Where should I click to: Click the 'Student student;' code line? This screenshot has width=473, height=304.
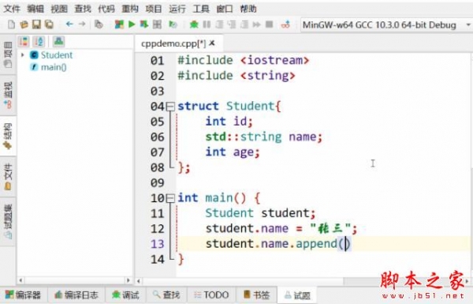click(x=260, y=213)
